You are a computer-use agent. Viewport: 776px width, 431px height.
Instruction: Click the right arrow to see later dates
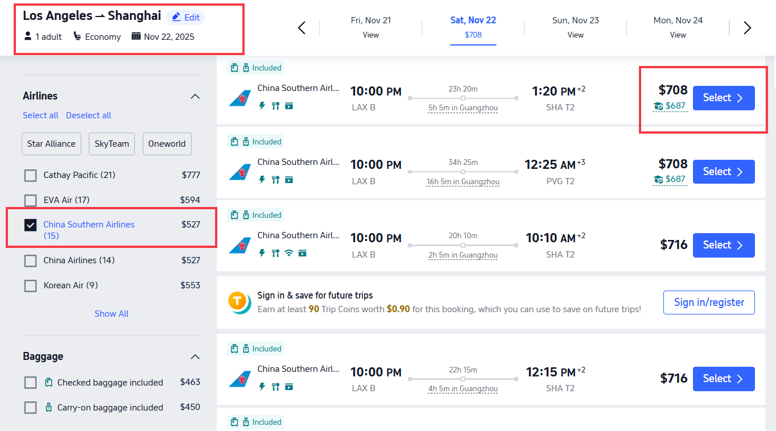747,27
